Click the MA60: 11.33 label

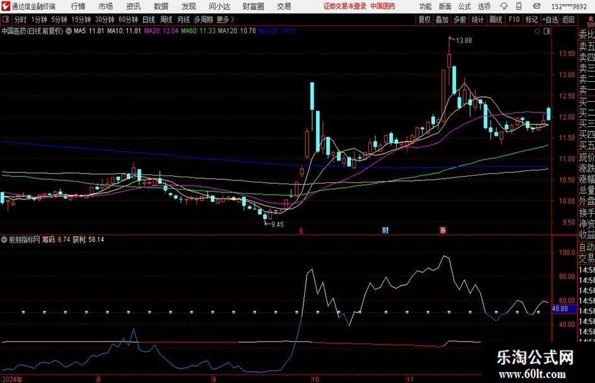tap(198, 31)
